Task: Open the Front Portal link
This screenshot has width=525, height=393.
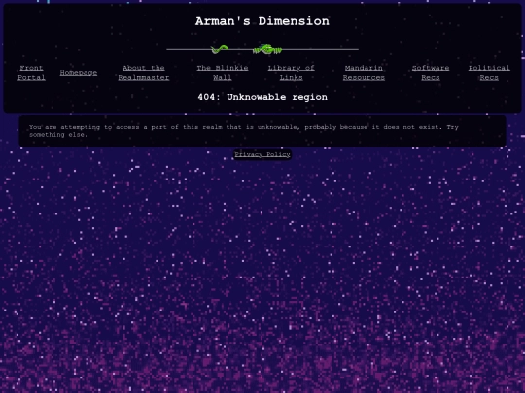Action: pyautogui.click(x=31, y=73)
